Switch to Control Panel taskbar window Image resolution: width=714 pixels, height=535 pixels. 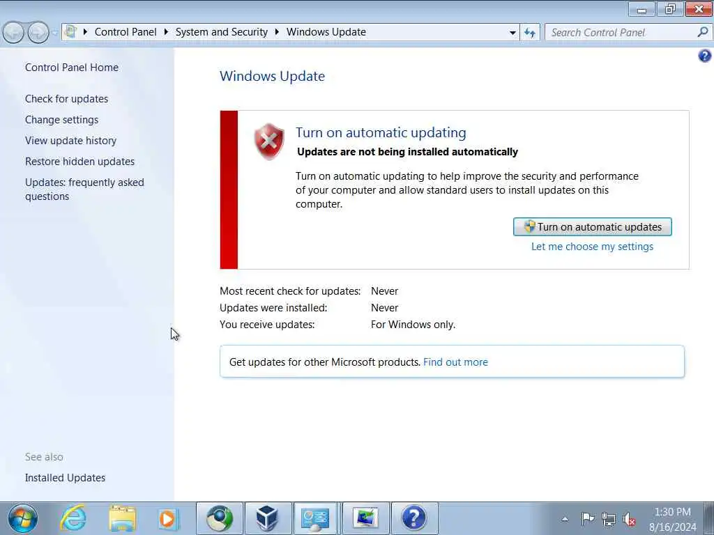click(x=316, y=518)
